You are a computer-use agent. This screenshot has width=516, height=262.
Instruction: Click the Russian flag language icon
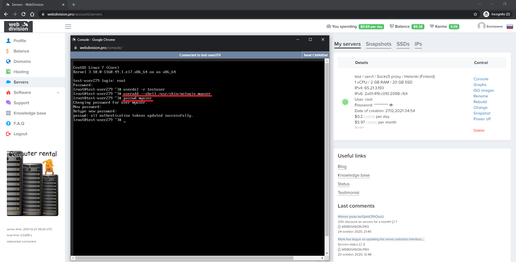pos(510,26)
